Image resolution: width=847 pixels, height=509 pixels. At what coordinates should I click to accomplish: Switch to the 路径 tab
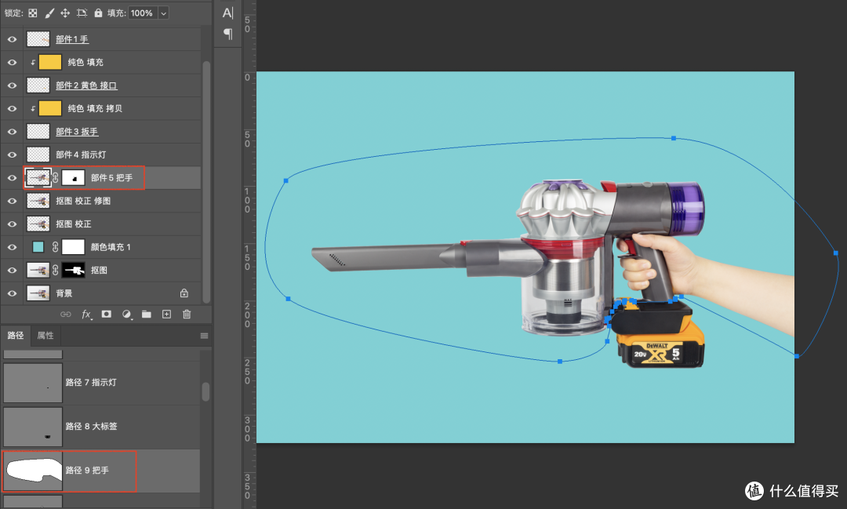pyautogui.click(x=16, y=336)
